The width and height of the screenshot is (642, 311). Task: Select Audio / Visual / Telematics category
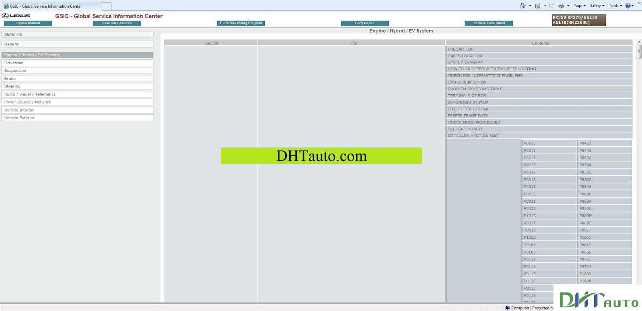point(77,94)
